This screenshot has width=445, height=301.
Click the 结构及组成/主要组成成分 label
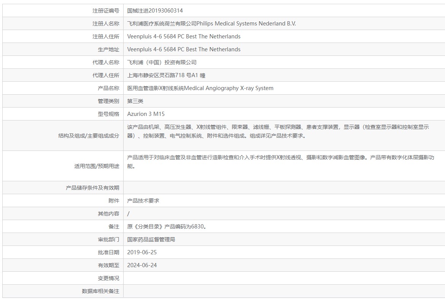click(x=89, y=136)
